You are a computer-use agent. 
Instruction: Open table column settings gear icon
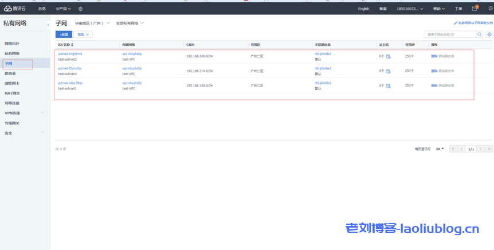(489, 34)
